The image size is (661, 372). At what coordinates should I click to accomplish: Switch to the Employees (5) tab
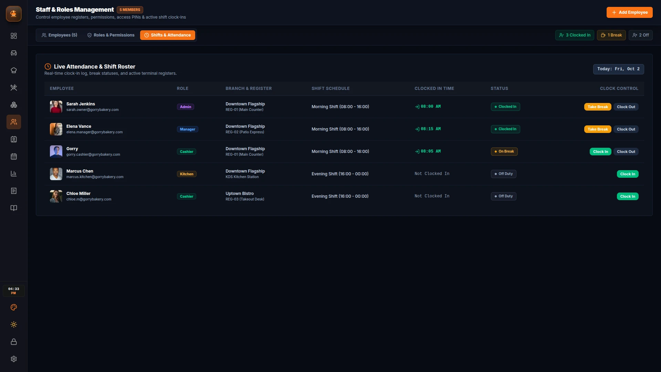point(60,35)
